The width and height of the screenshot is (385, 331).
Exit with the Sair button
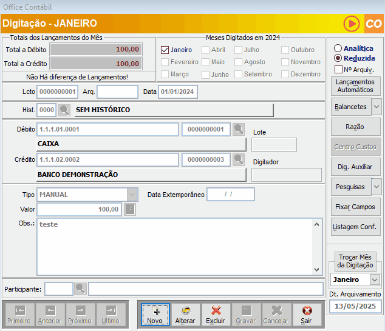[307, 314]
